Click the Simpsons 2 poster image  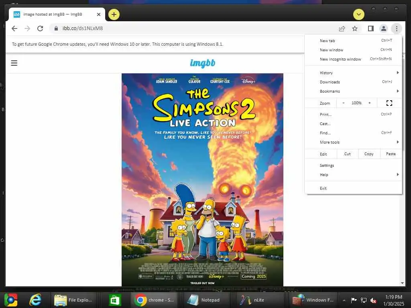(x=202, y=180)
